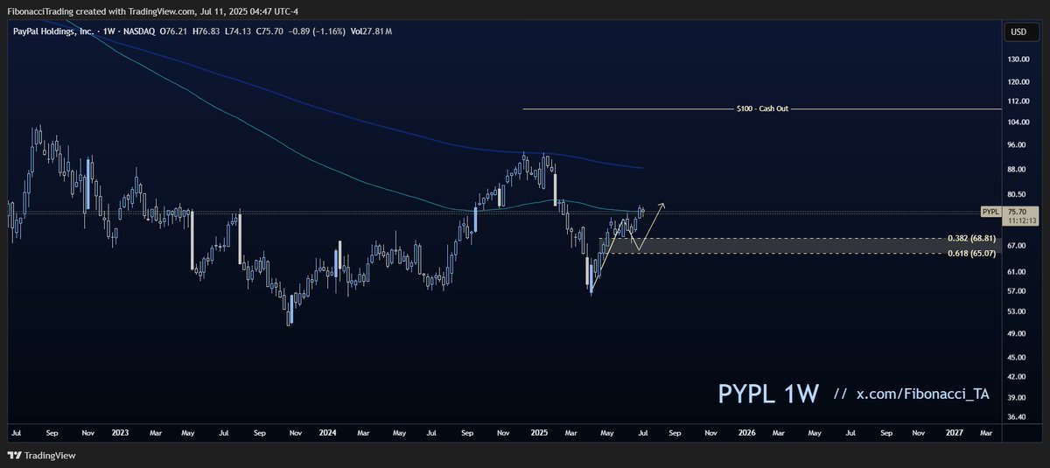Viewport: 1050px width, 468px height.
Task: Click the 49.00 price axis label
Action: (1016, 334)
